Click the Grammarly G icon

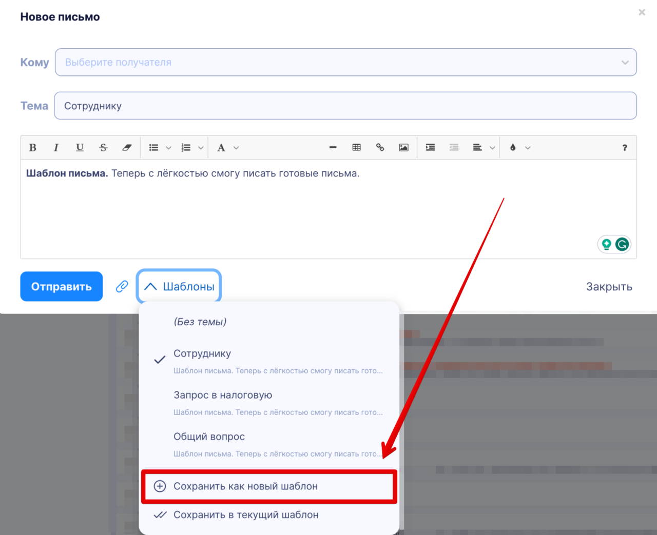[x=622, y=245]
